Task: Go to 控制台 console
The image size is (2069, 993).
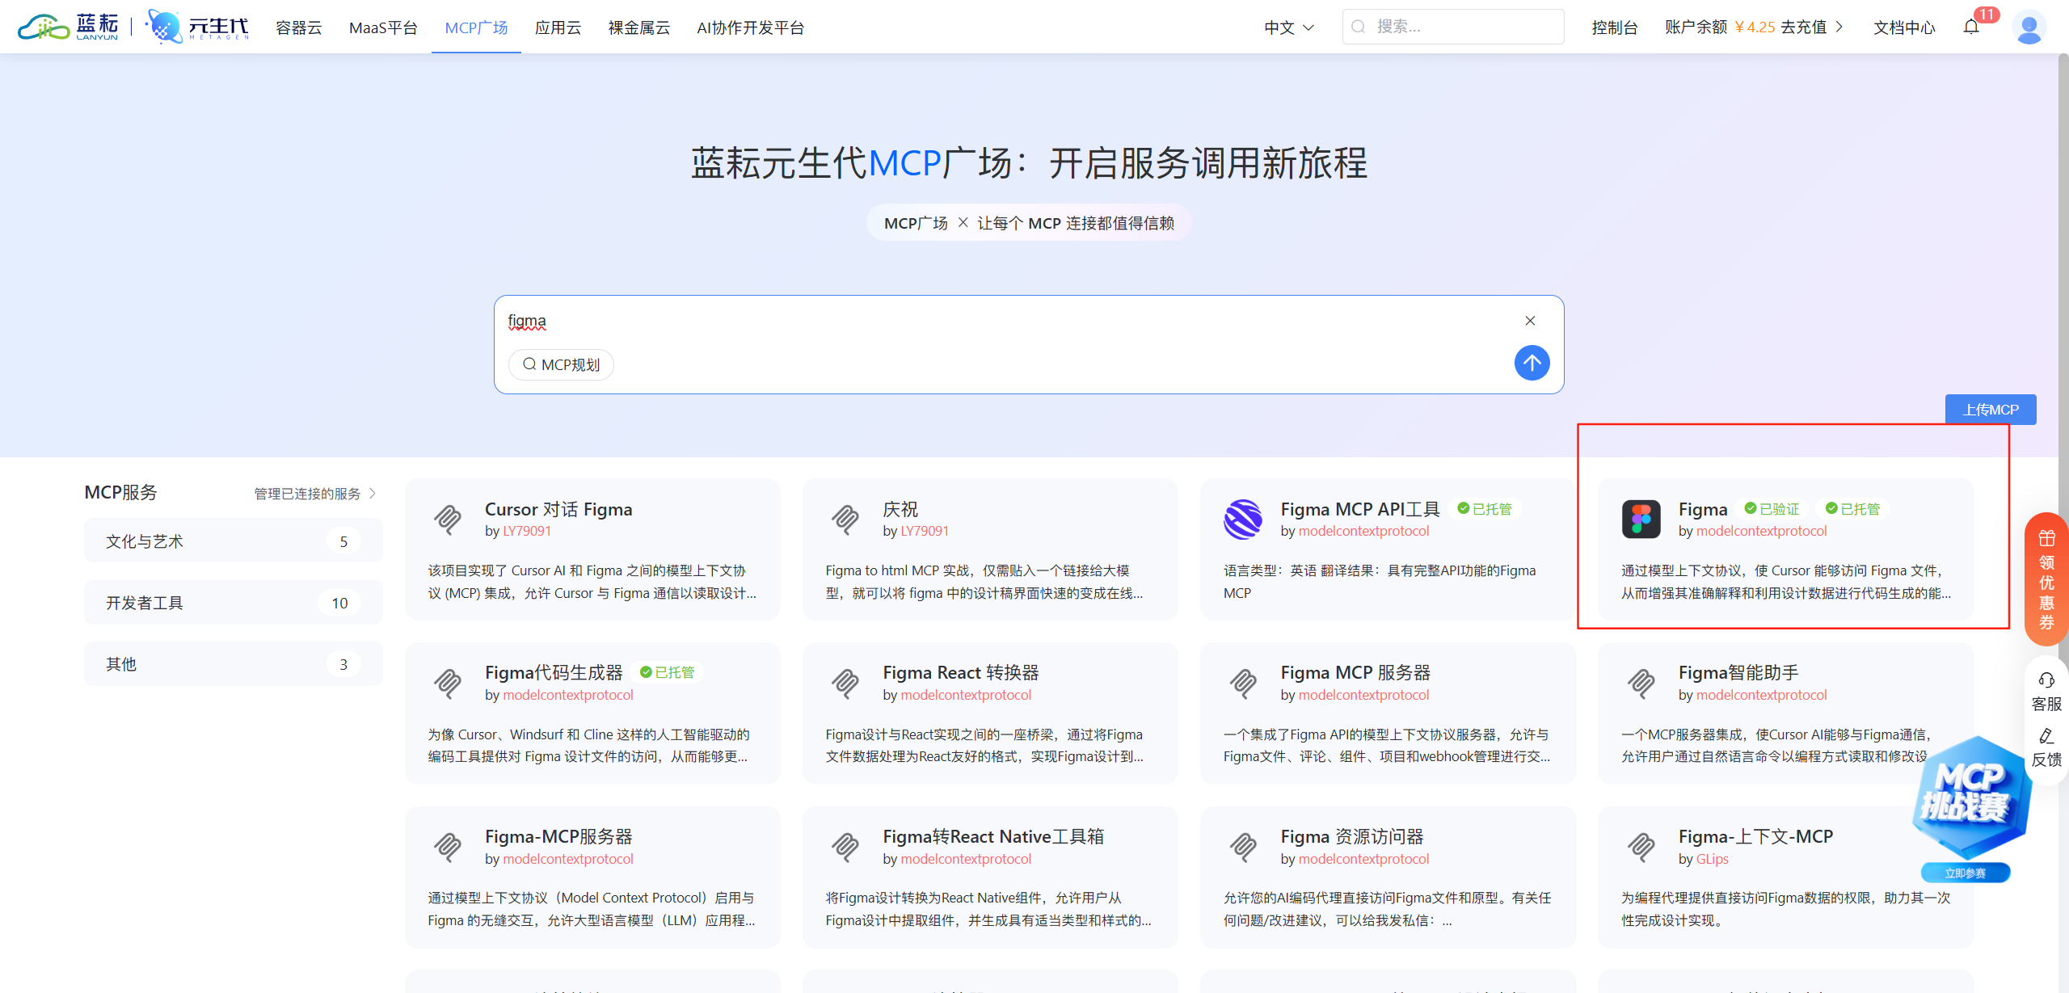Action: pos(1614,27)
